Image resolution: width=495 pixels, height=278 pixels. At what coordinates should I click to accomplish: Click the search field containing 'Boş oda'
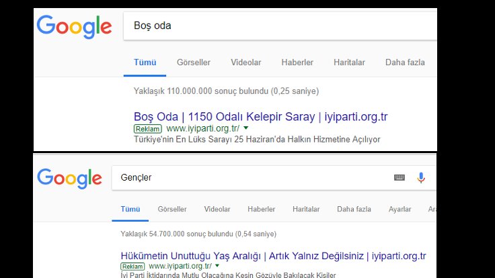point(280,26)
